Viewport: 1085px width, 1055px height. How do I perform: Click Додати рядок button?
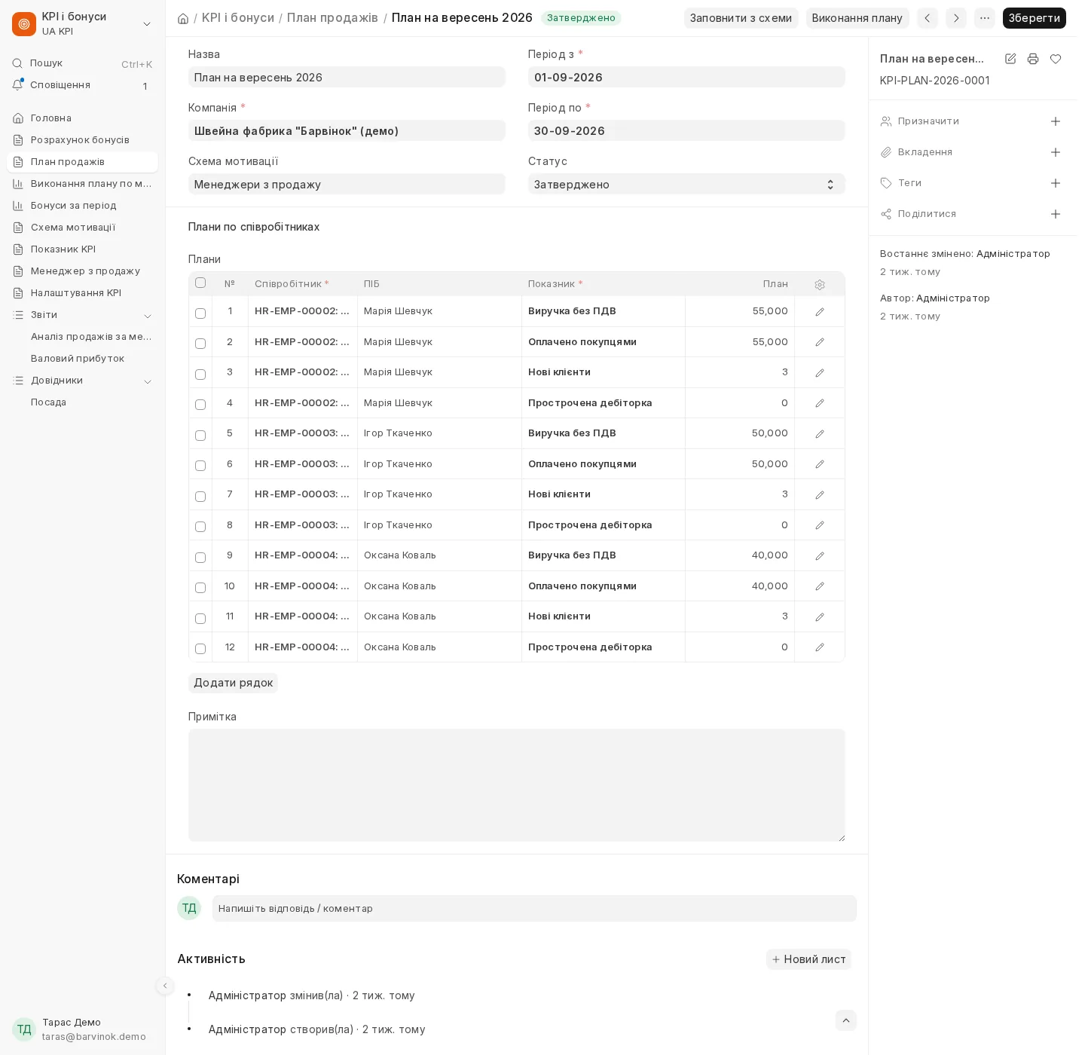tap(233, 683)
